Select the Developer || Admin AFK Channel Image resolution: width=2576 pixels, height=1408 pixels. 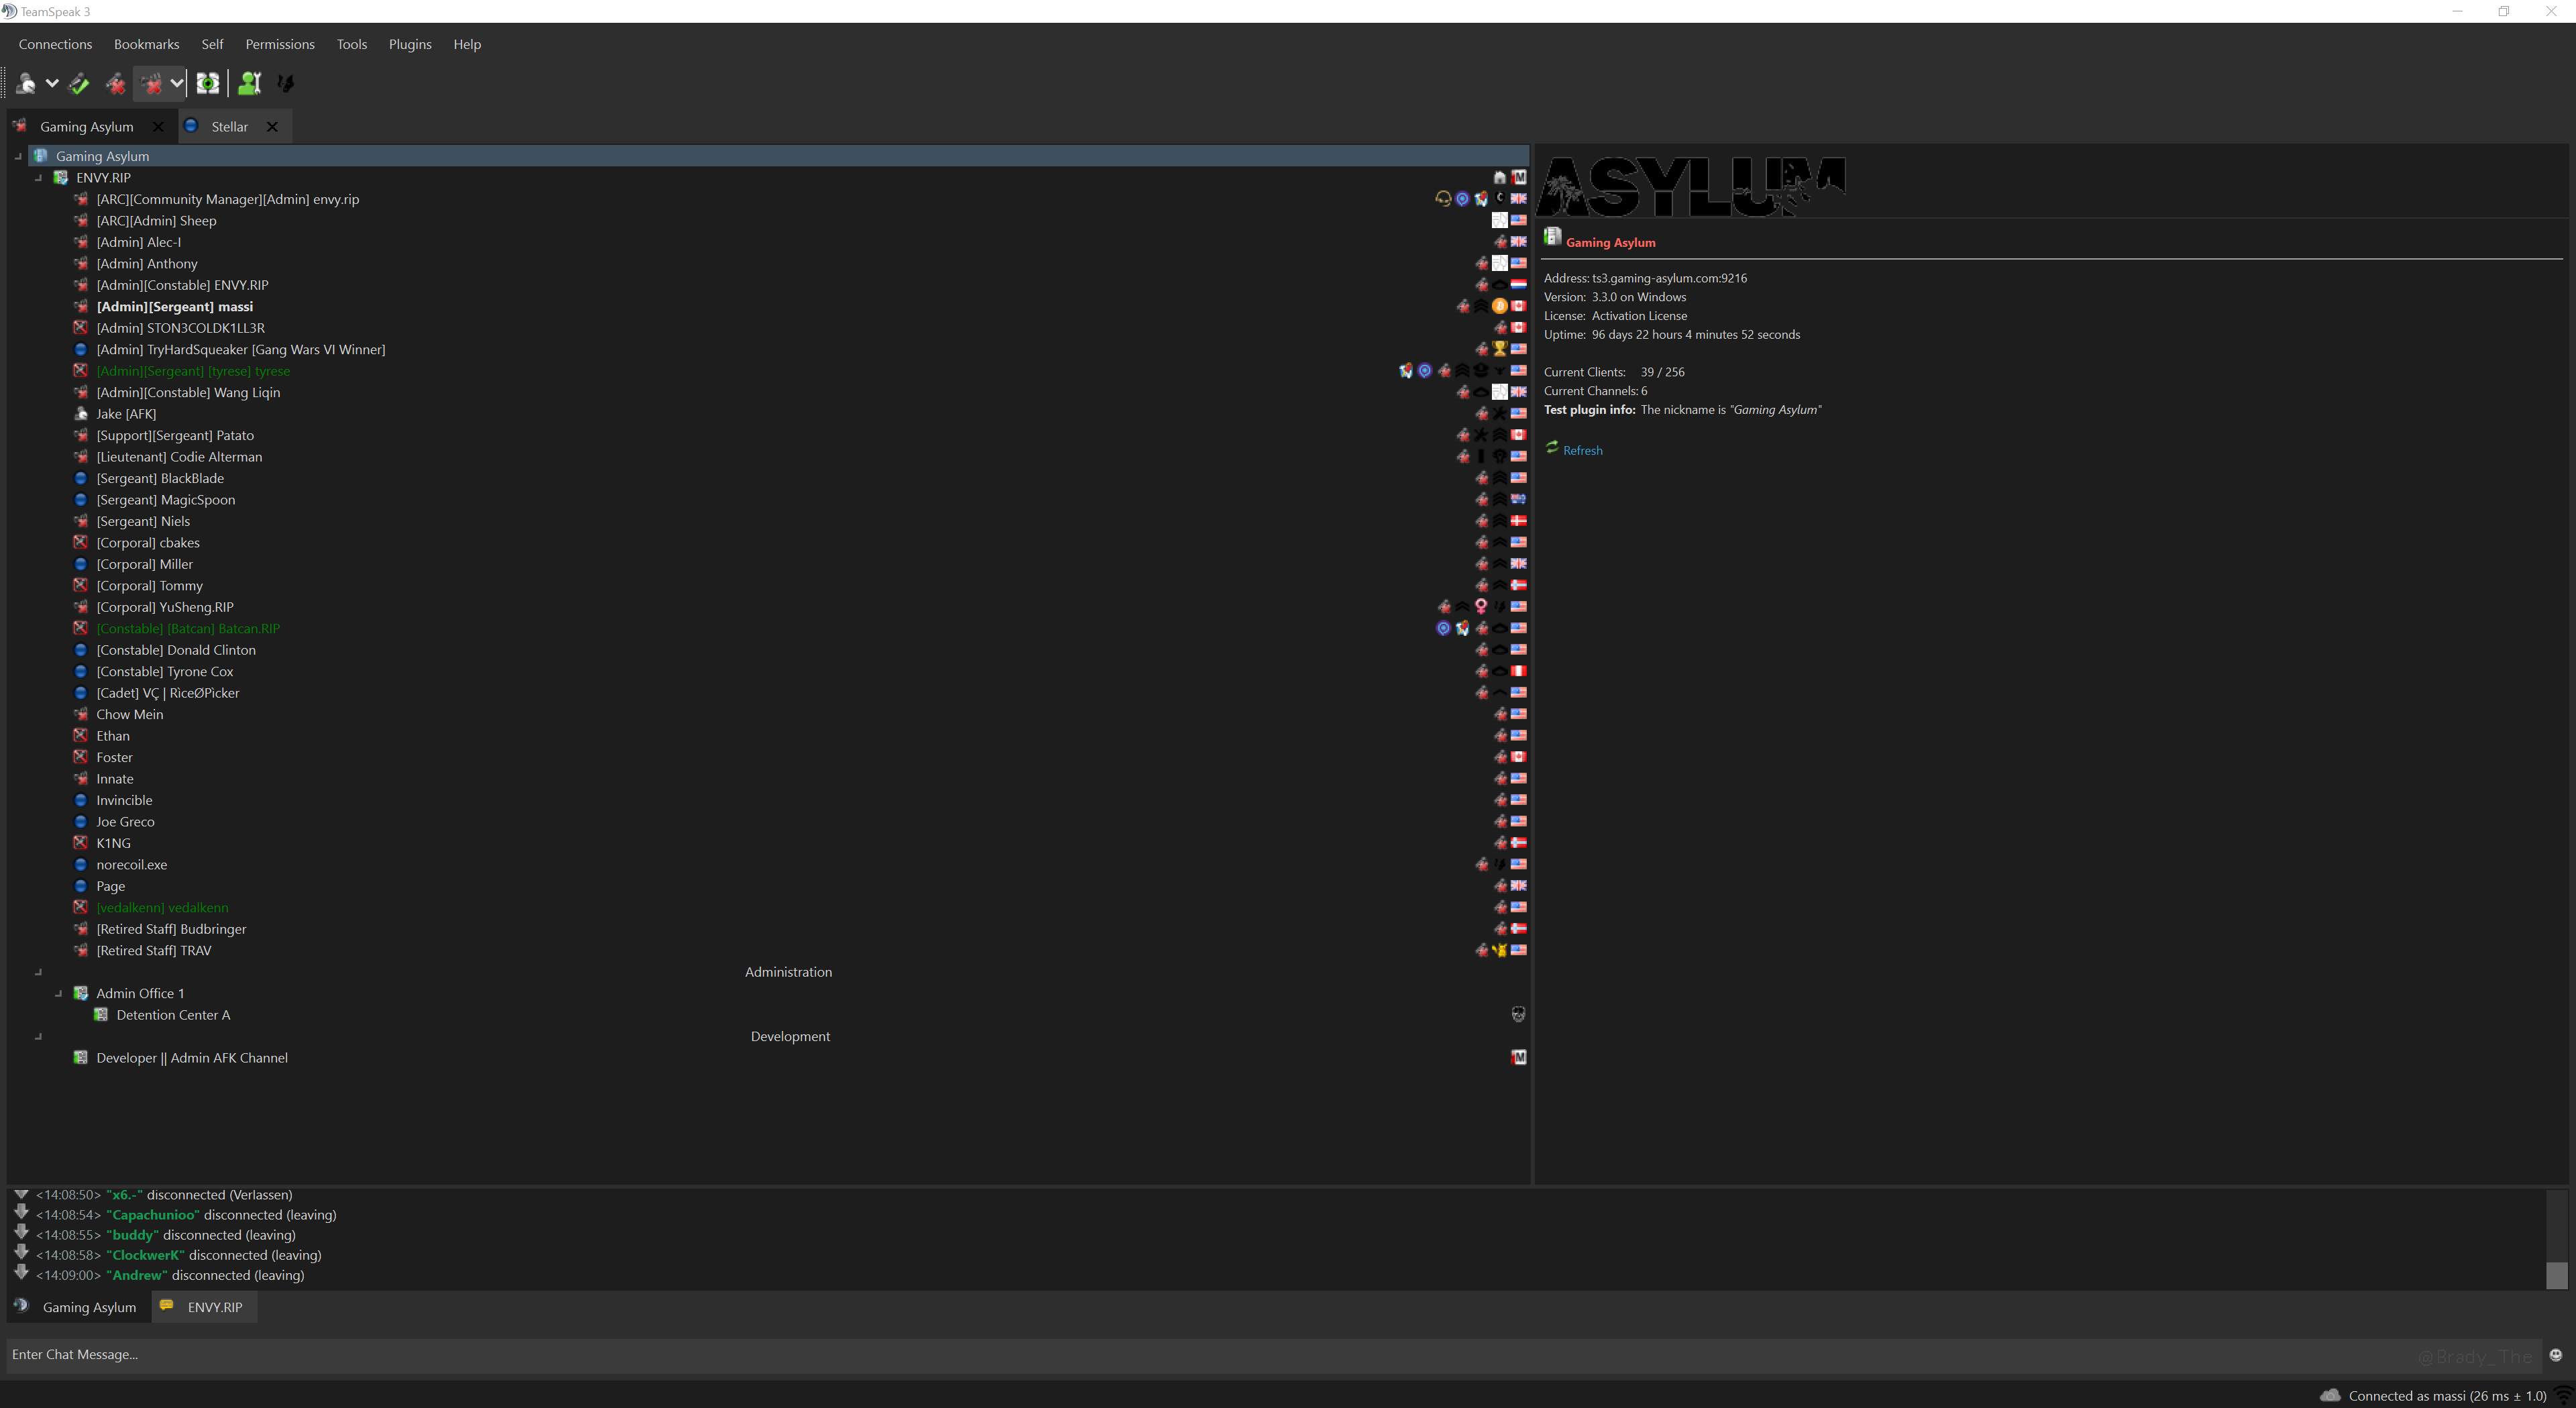coord(192,1057)
